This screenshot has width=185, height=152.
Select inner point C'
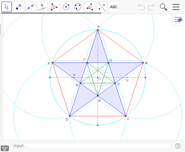(x=87, y=63)
